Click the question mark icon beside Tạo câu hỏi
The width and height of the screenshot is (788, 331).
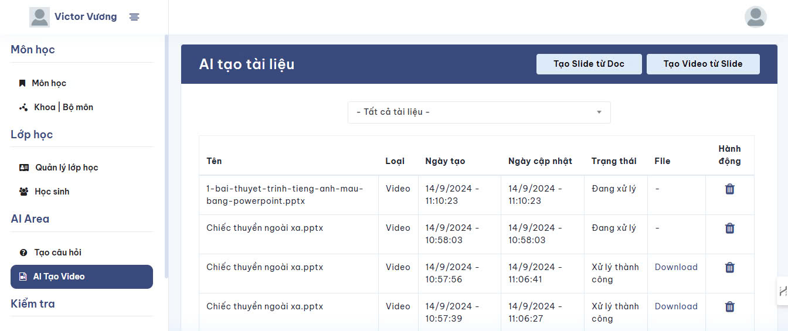click(x=23, y=252)
